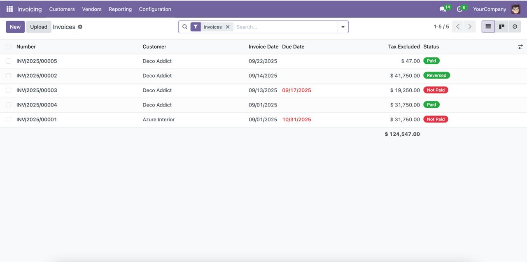Click the Invoices breadcrumb title
The image size is (527, 262).
(64, 27)
